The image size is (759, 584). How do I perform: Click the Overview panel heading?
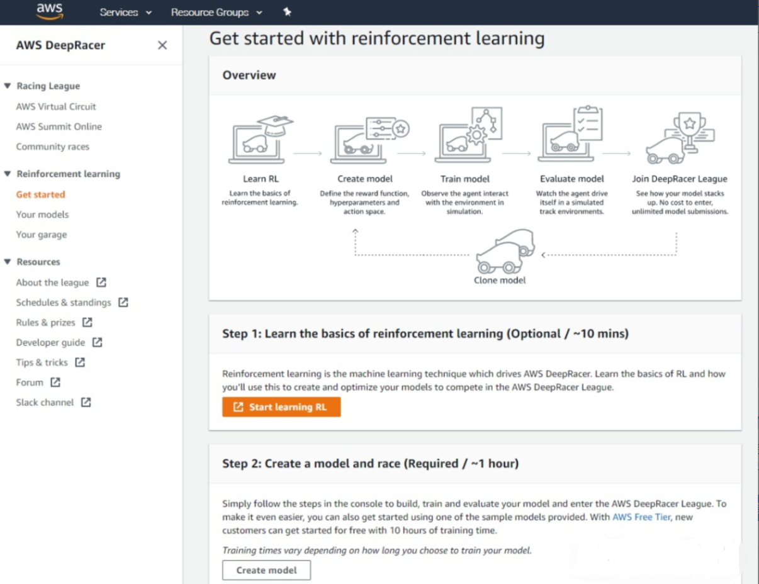point(249,75)
